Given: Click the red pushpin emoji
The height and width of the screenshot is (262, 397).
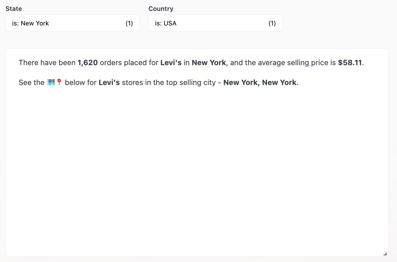Looking at the screenshot, I should pyautogui.click(x=59, y=82).
